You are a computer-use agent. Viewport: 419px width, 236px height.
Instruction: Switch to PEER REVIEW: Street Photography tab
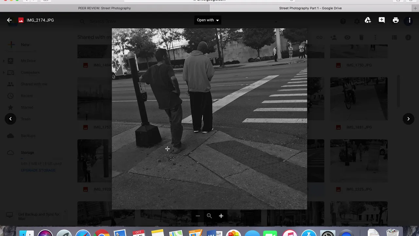pyautogui.click(x=104, y=8)
